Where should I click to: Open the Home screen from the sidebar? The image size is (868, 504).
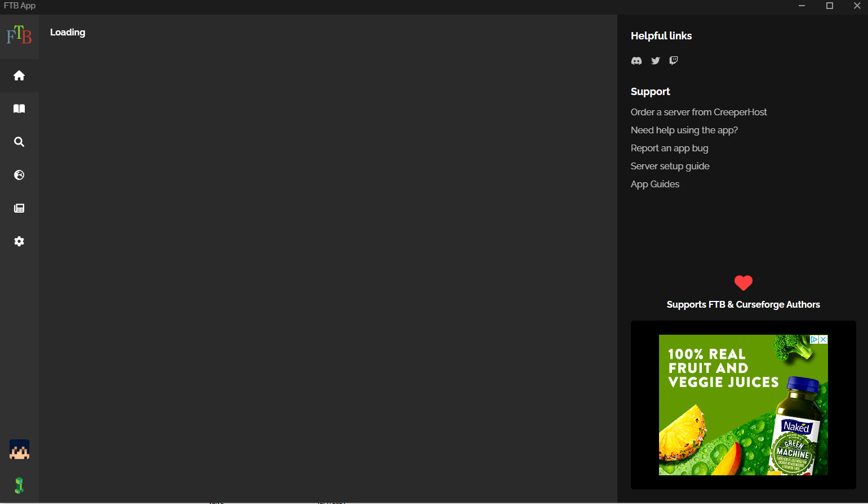pyautogui.click(x=19, y=75)
